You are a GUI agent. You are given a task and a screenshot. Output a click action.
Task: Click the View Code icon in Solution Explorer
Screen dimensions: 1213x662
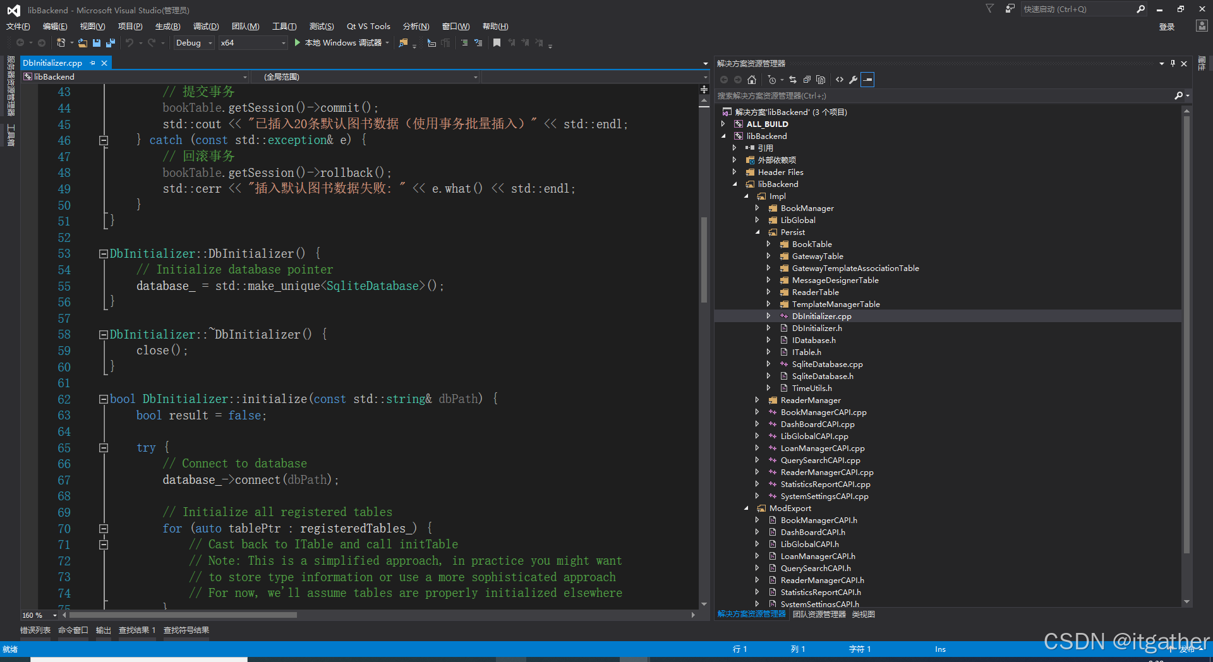(x=840, y=80)
